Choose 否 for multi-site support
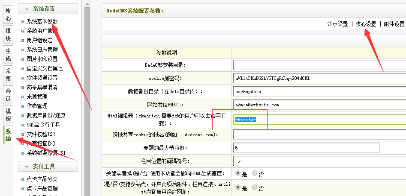The image size is (406, 196). [x=255, y=188]
